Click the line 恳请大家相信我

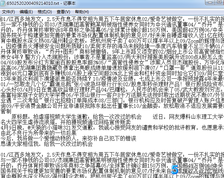click(x=47, y=144)
